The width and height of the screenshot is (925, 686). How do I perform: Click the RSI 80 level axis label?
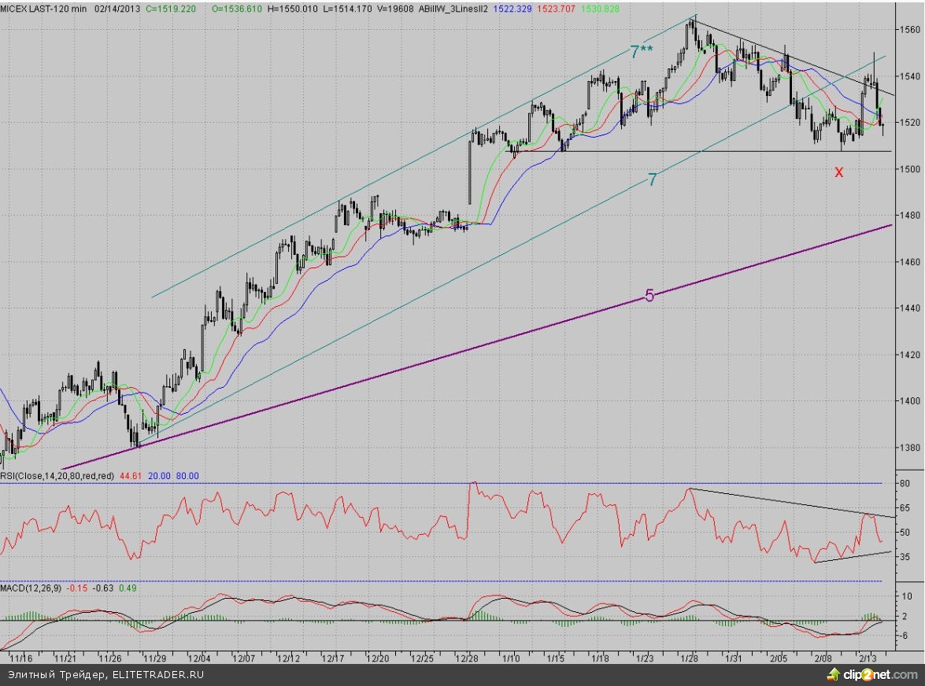[905, 483]
